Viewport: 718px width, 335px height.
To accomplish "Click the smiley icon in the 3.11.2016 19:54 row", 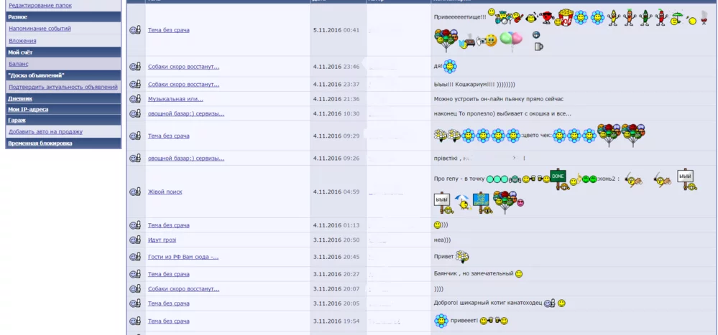I will (x=135, y=321).
